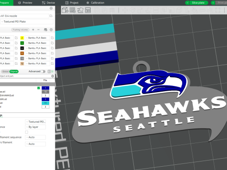Select the Scale tool in the toolbar
This screenshot has height=170, width=227.
[x=140, y=10]
